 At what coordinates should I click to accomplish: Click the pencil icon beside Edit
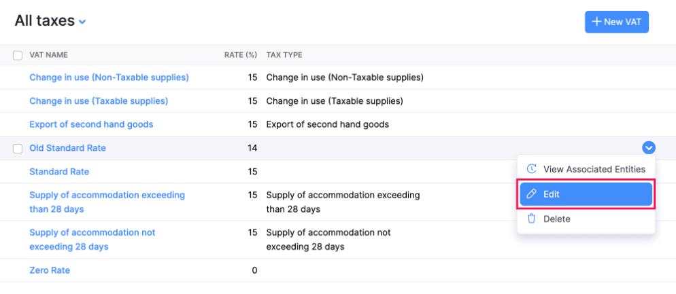click(532, 194)
